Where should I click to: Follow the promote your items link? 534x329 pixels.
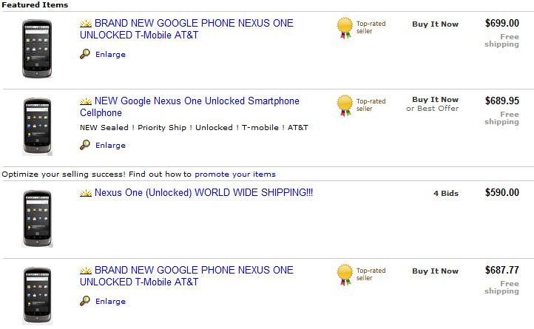click(235, 174)
